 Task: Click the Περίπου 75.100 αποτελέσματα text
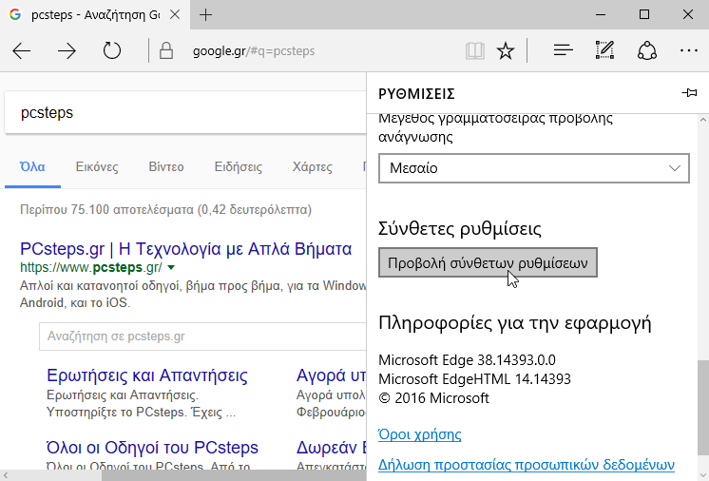[x=166, y=210]
